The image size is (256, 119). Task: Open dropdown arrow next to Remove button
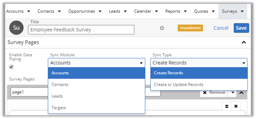(x=232, y=93)
